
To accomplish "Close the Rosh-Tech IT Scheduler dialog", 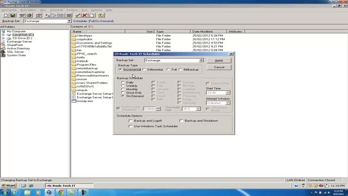I will [x=231, y=54].
